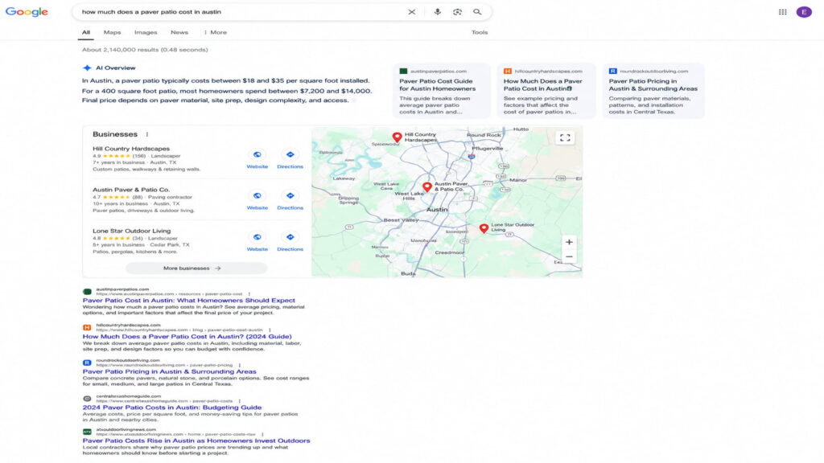Switch to the News tab
The height and width of the screenshot is (463, 824).
(x=179, y=32)
